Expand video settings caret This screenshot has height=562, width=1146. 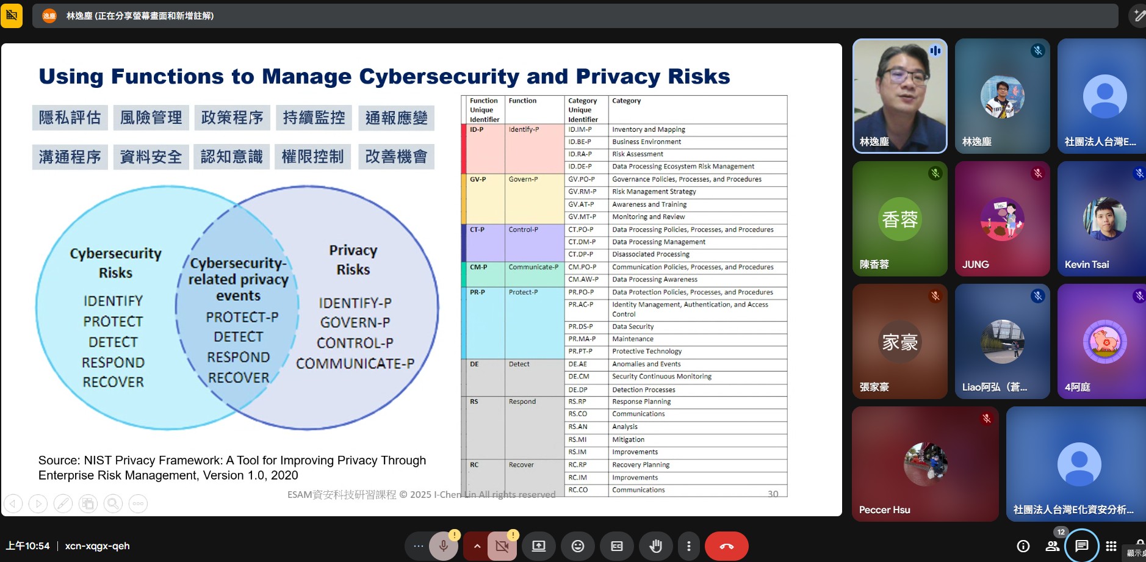coord(477,546)
